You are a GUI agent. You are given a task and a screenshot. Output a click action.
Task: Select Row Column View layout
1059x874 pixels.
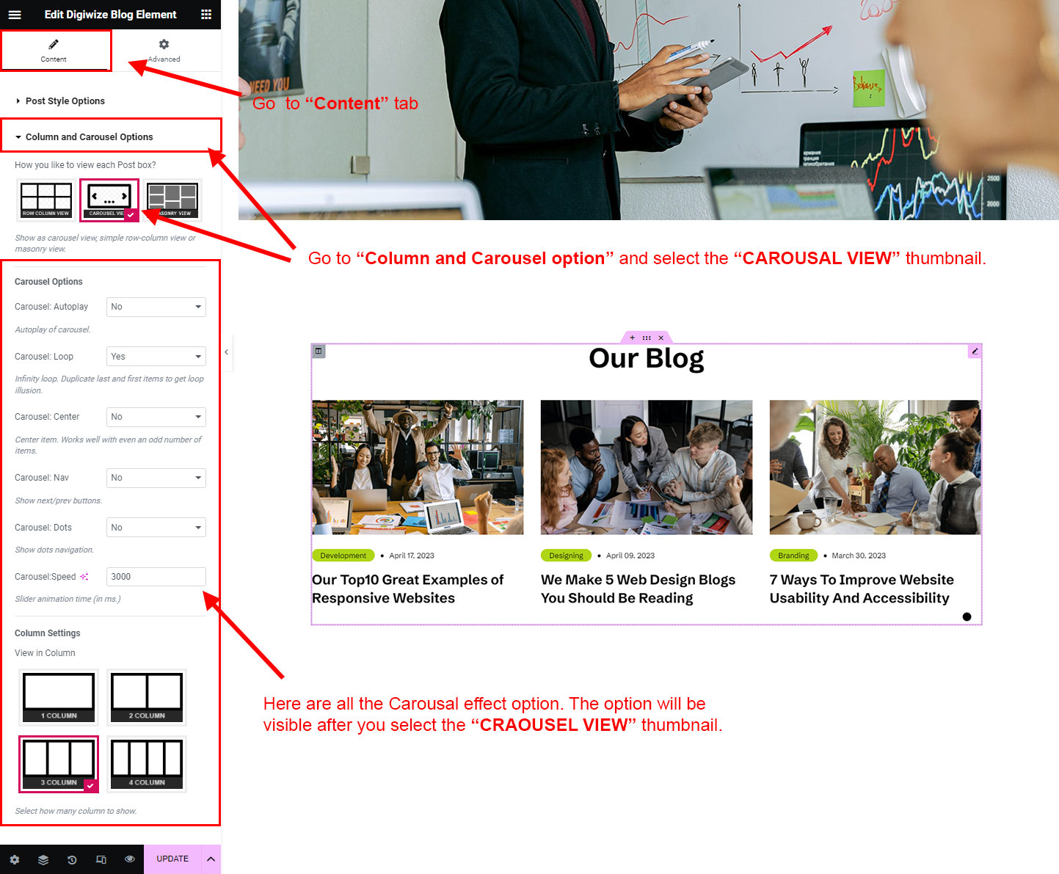coord(46,200)
